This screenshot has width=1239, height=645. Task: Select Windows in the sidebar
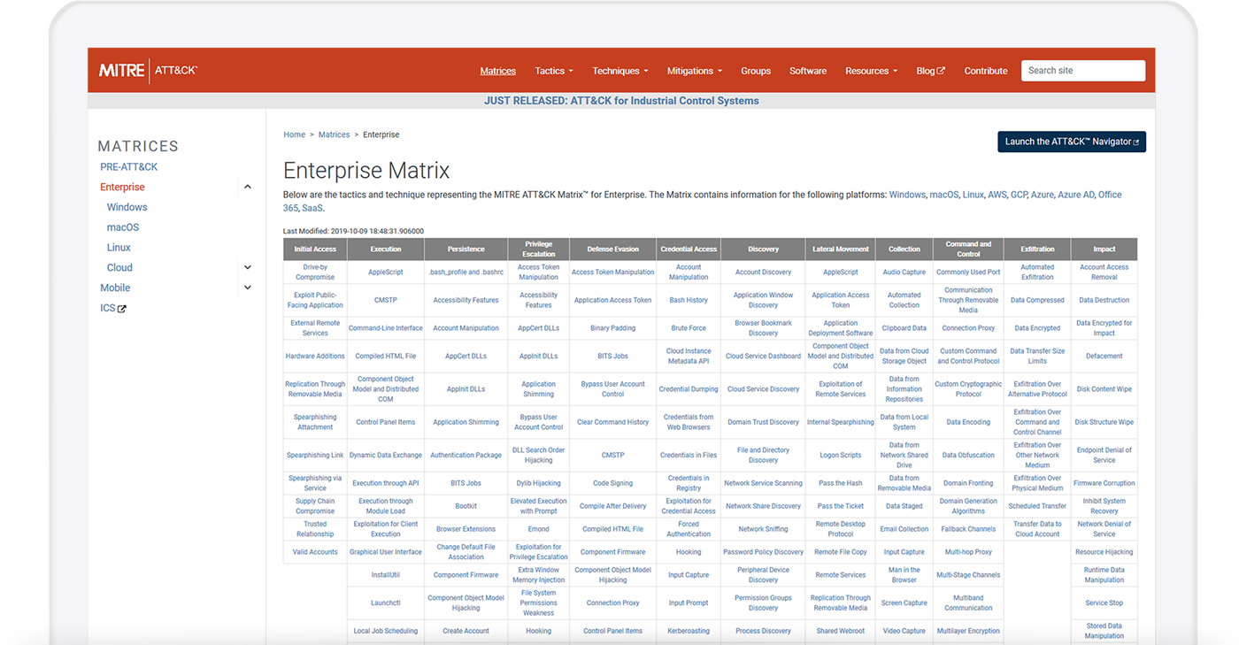coord(127,207)
